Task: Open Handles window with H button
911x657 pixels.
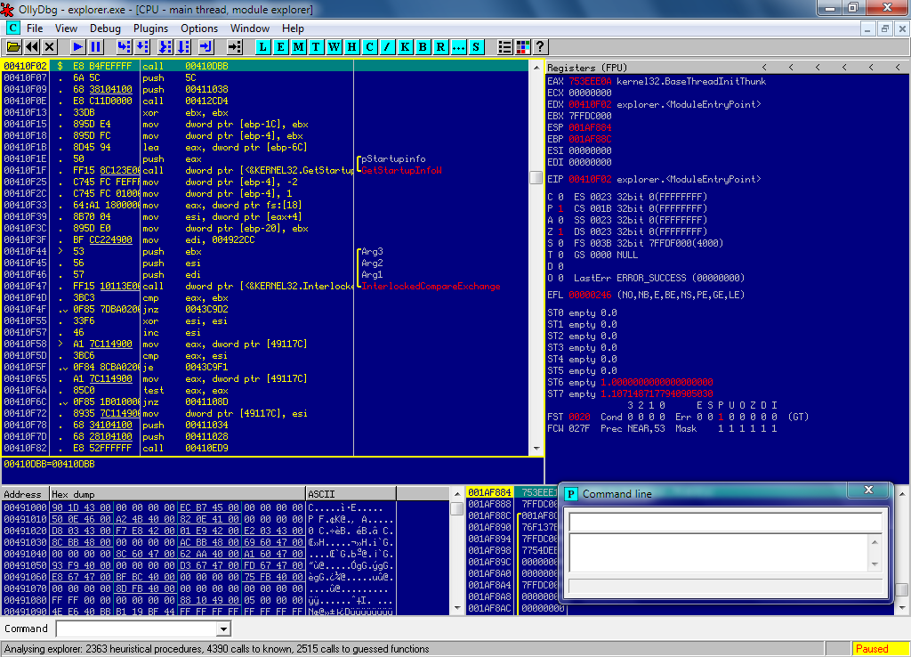Action: (351, 47)
